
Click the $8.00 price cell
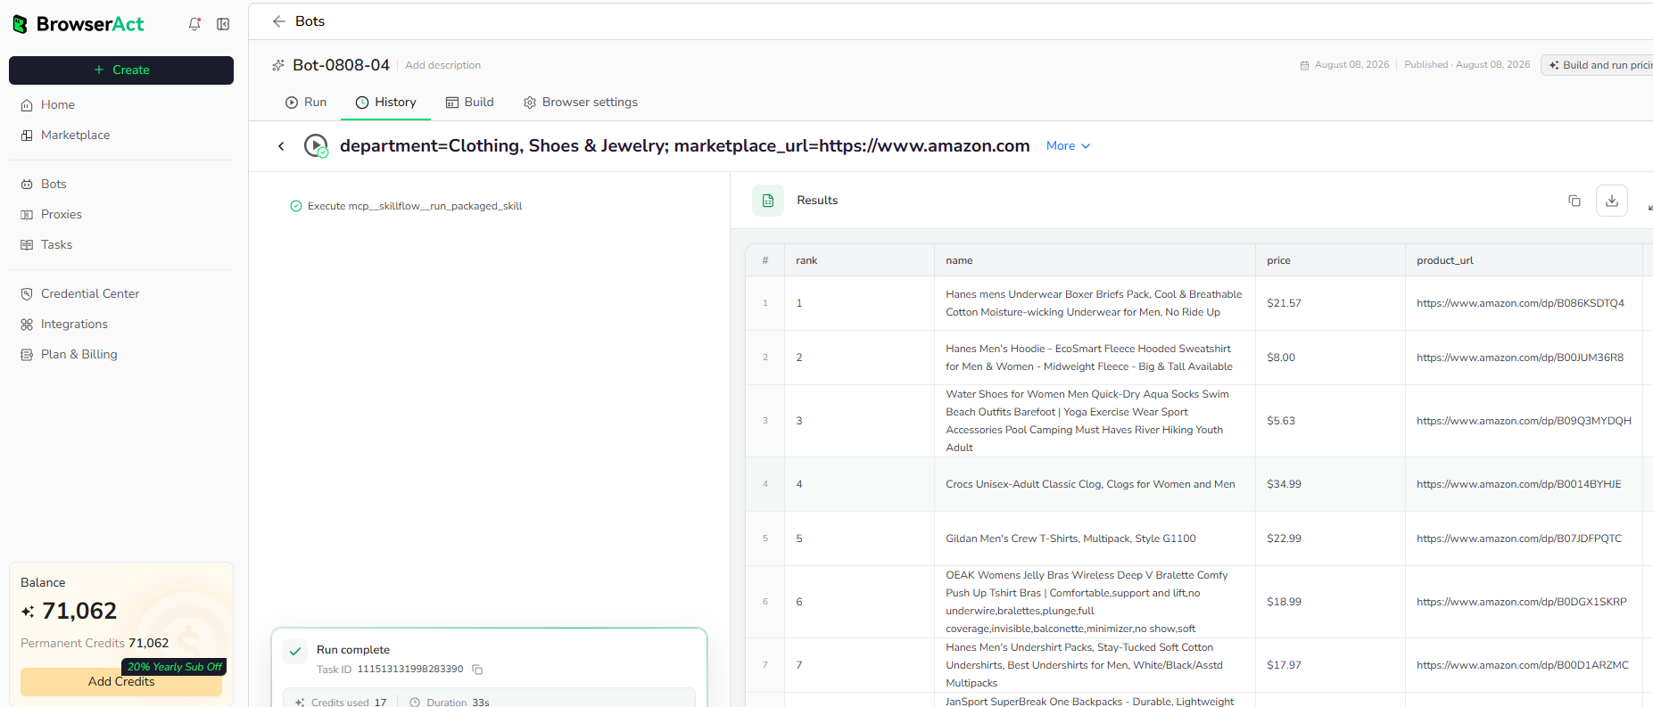point(1330,358)
